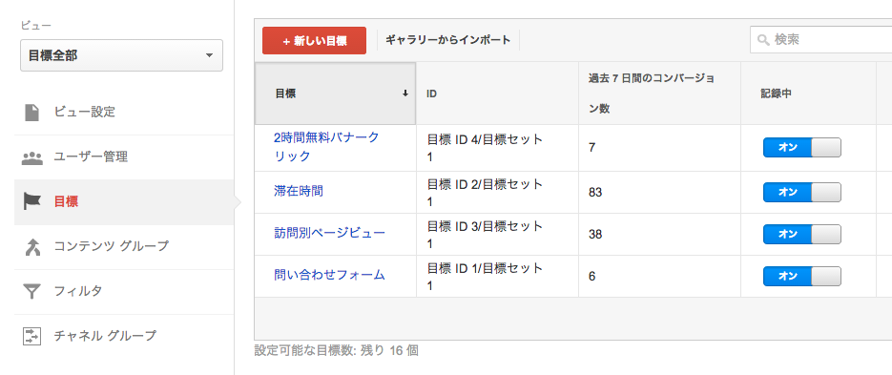This screenshot has height=375, width=892.
Task: Select 目標 in the sidebar
Action: click(x=124, y=202)
